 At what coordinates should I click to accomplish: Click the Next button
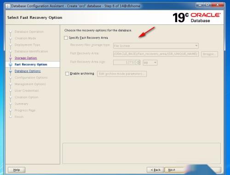172,170
